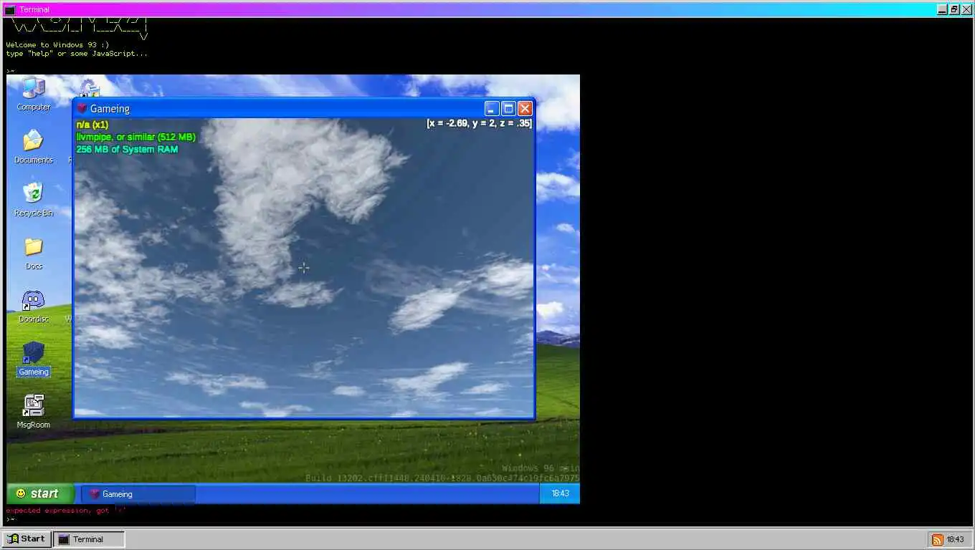Open the Recycle Bin icon
This screenshot has width=975, height=550.
click(x=34, y=200)
